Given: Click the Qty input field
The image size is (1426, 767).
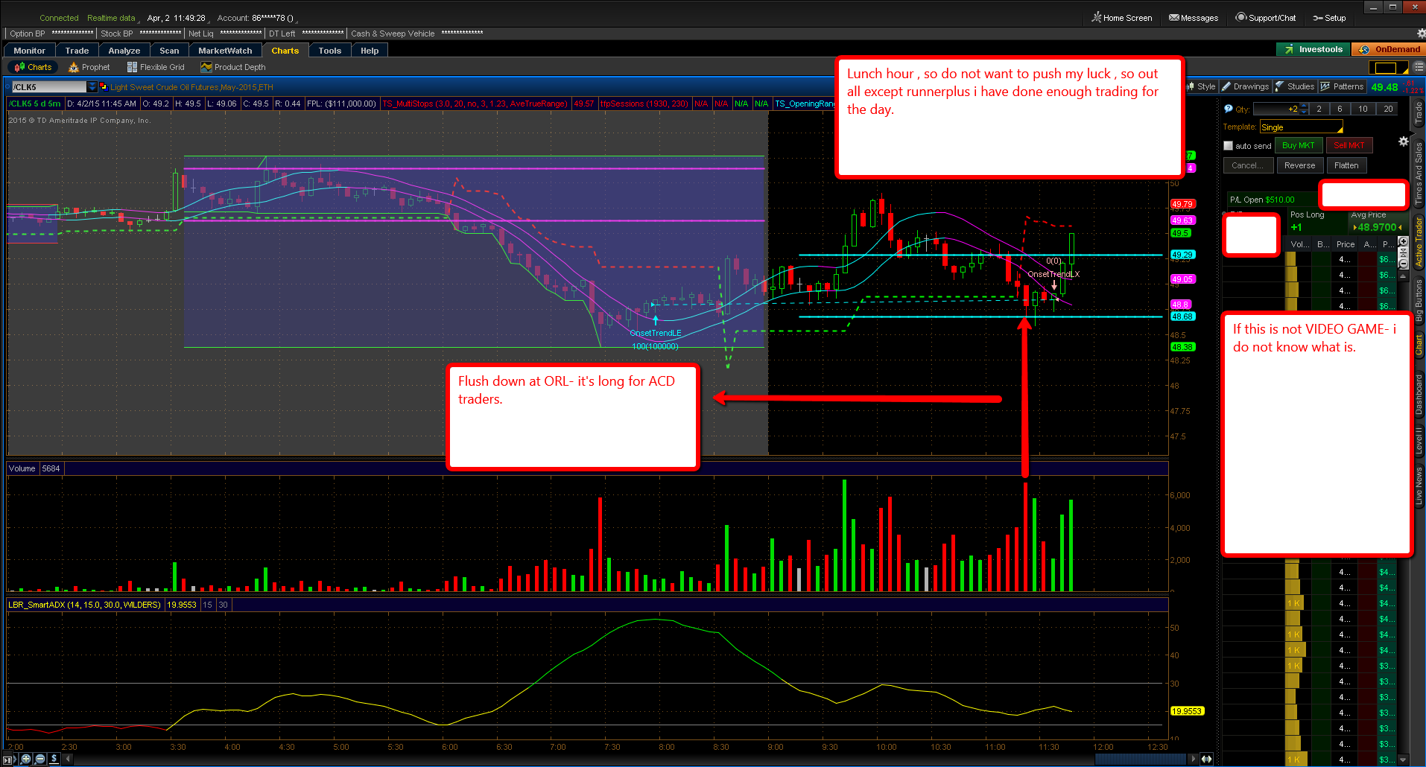Looking at the screenshot, I should pos(1276,109).
